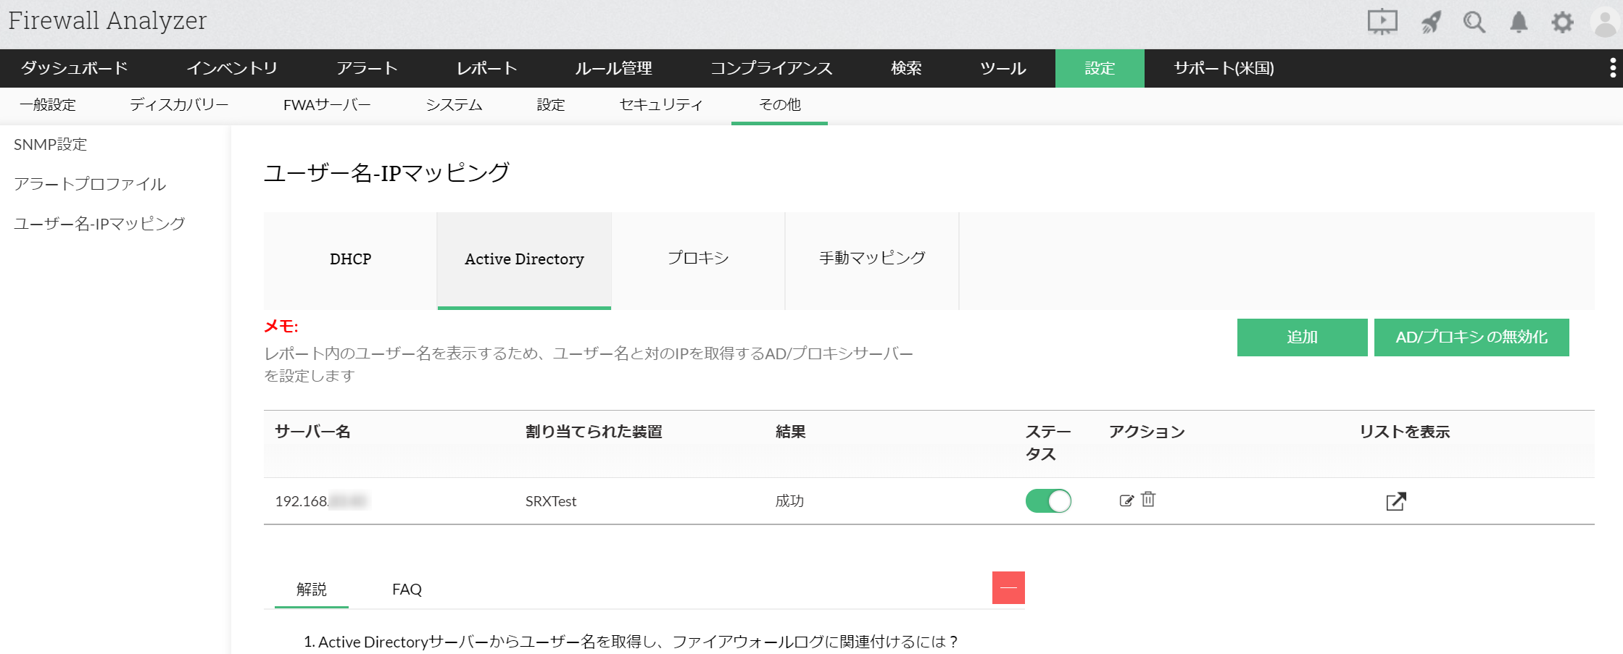Click the presentation screen icon in header
This screenshot has width=1623, height=654.
(x=1382, y=22)
